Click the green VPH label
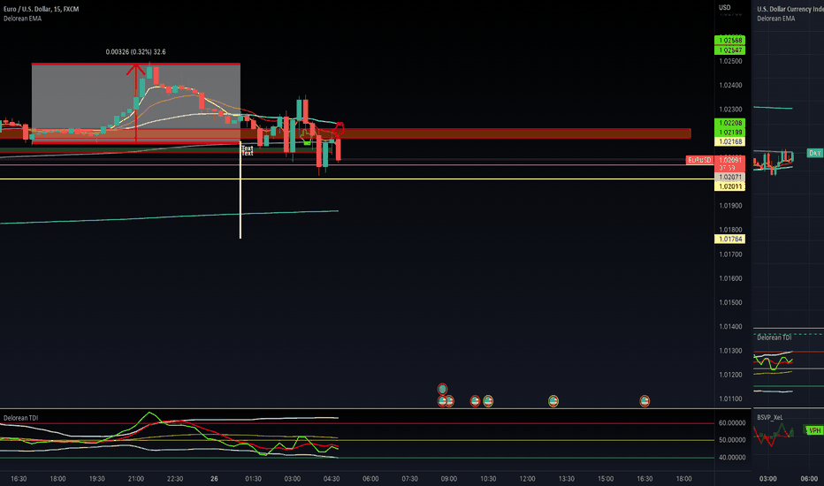The image size is (824, 486). tap(814, 430)
